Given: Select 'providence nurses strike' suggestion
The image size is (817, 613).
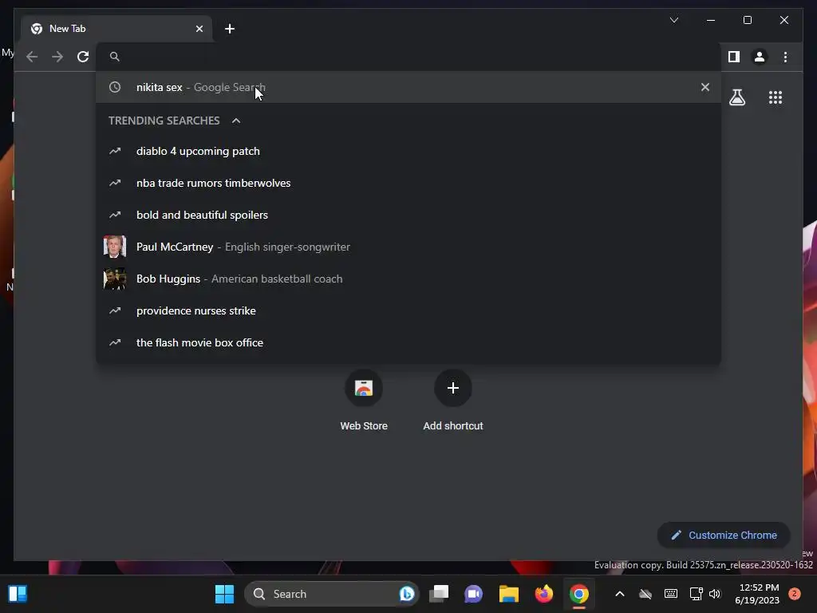Looking at the screenshot, I should click(408, 310).
